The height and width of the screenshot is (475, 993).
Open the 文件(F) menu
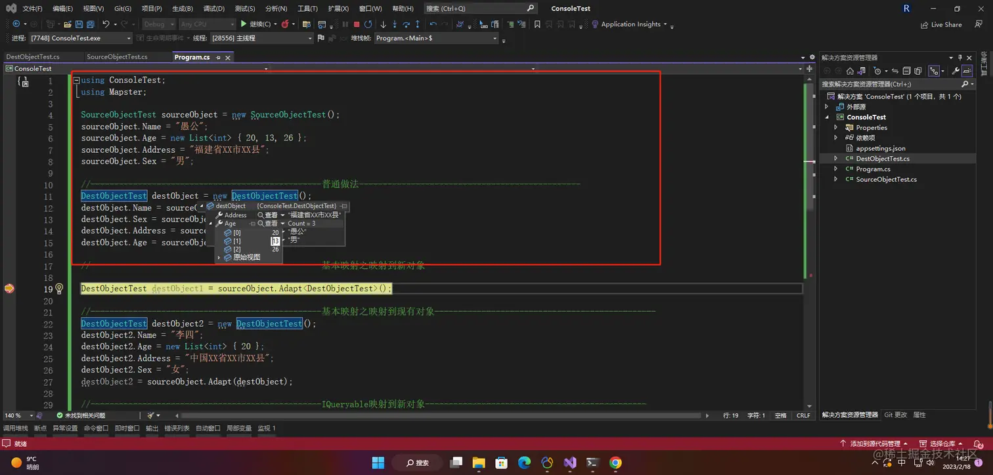(x=32, y=9)
